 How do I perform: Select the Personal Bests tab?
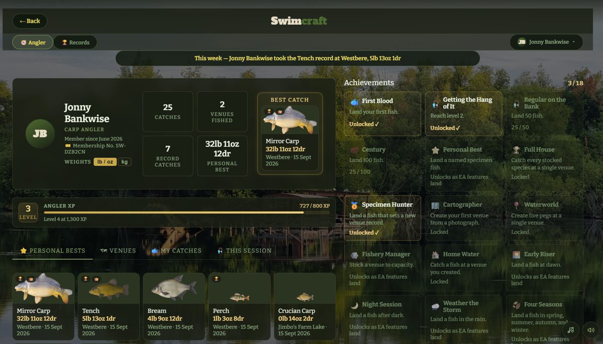click(x=53, y=251)
